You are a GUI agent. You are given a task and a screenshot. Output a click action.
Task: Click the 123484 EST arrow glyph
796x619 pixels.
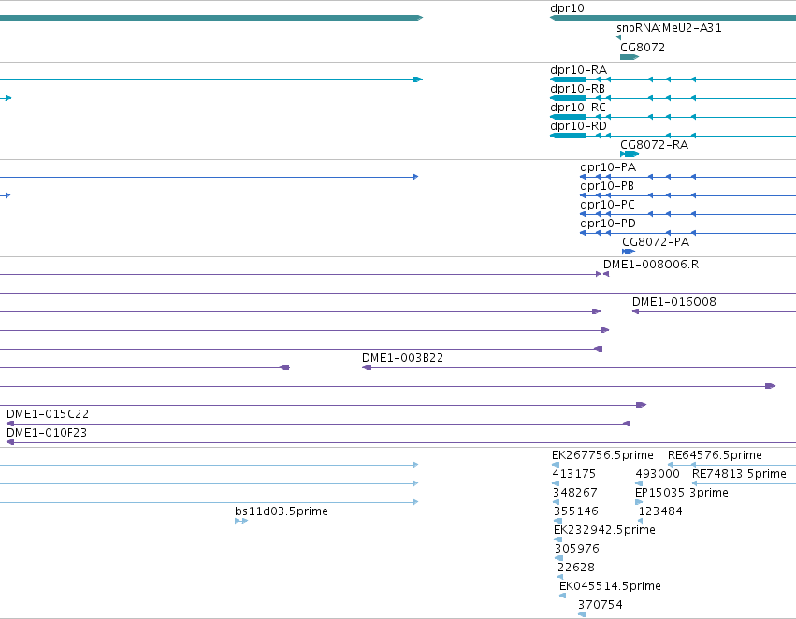640,521
